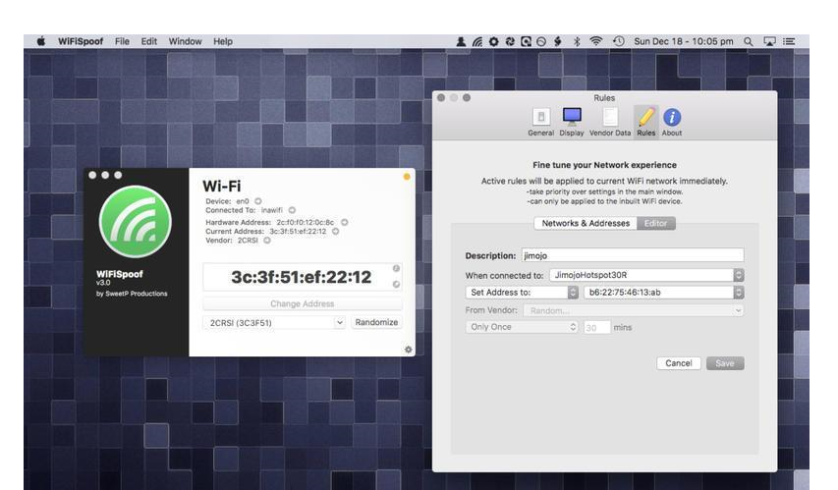Open the General preferences pane
838x490 pixels.
[x=540, y=122]
